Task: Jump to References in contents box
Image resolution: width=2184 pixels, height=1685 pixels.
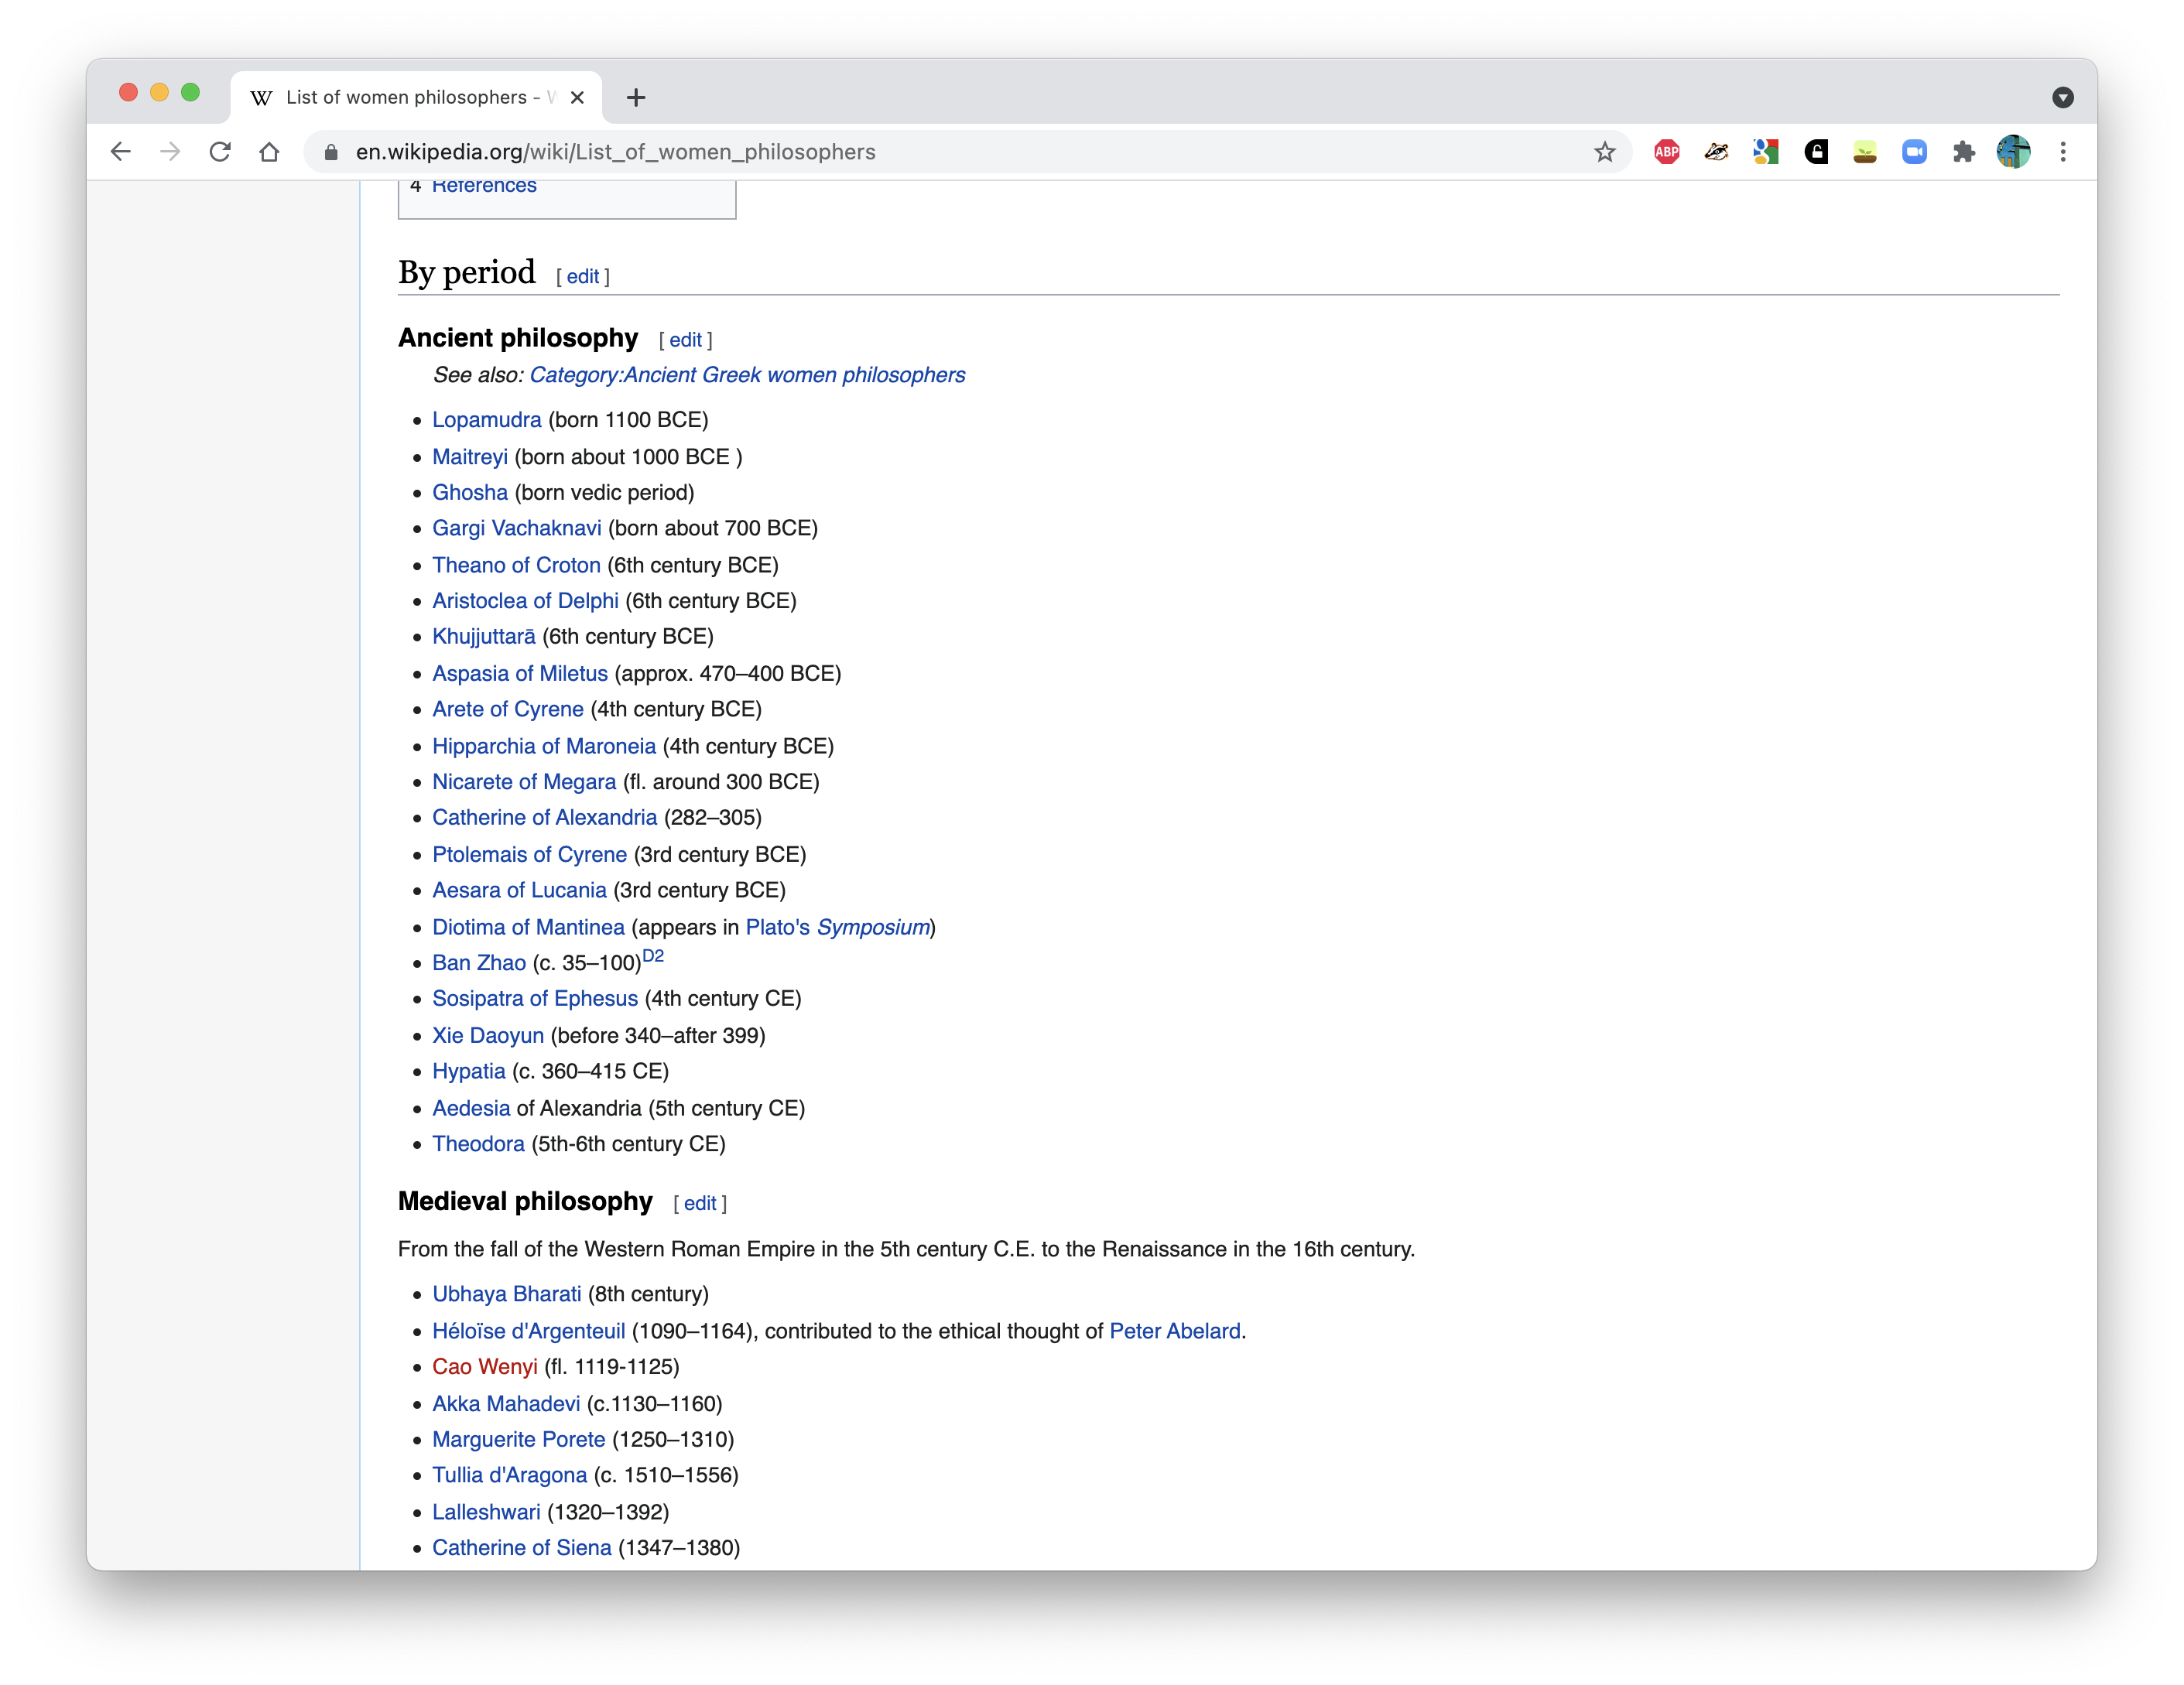Action: 484,187
